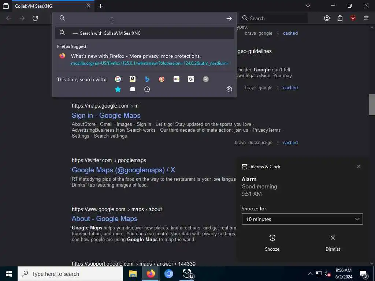
Task: Open the extensions puzzle icon
Action: pos(340,18)
